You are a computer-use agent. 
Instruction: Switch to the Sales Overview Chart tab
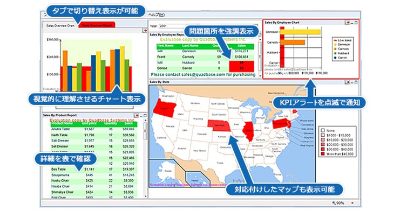60,25
